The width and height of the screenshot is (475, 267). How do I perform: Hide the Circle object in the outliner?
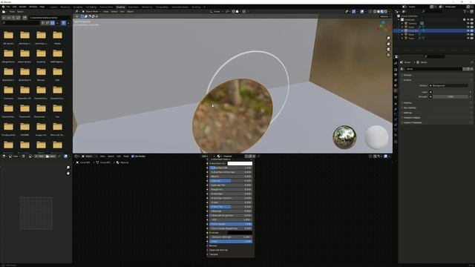pyautogui.click(x=468, y=27)
